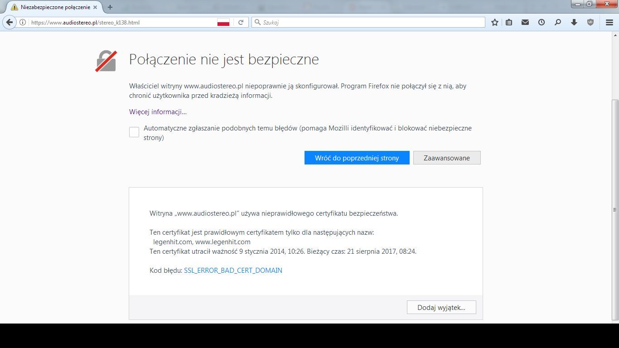This screenshot has width=619, height=348.
Task: Focus the URL address bar
Action: click(122, 22)
